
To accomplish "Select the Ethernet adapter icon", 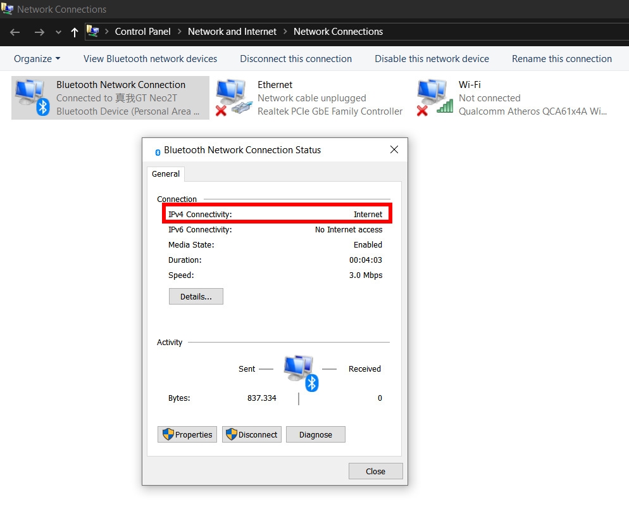I will 234,98.
